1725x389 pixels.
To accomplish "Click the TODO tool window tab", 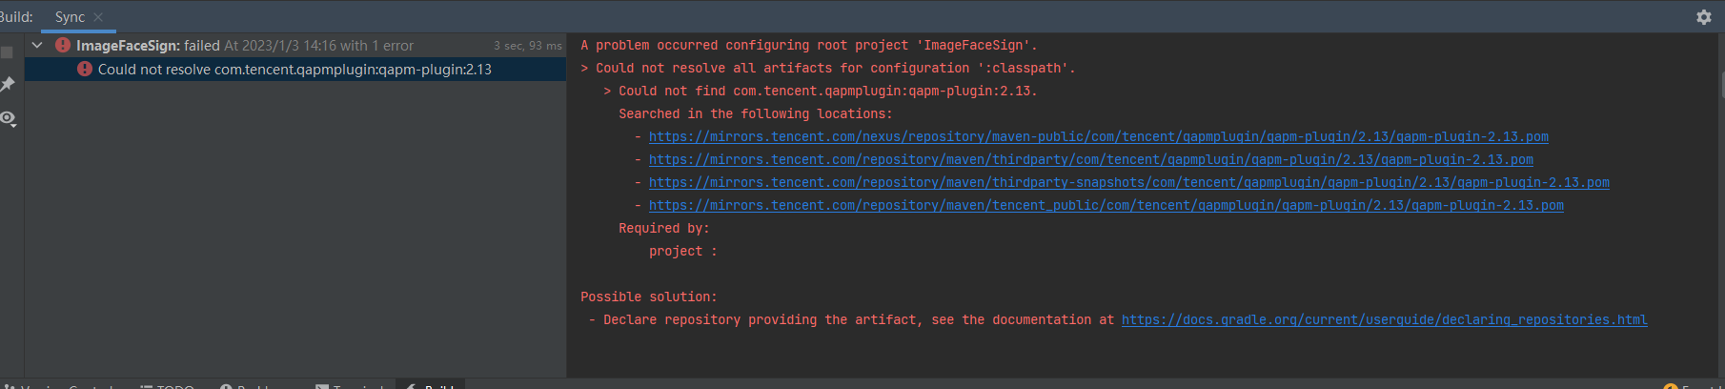I will point(167,385).
